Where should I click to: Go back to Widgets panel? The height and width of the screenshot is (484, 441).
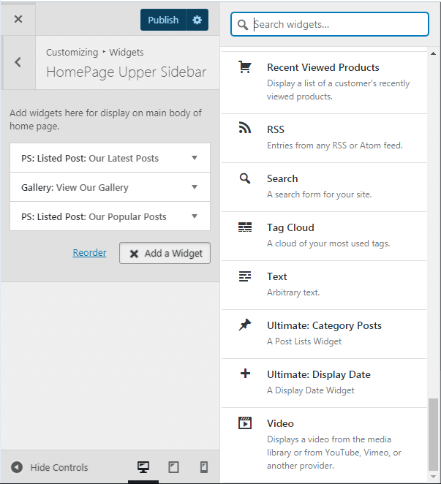click(x=18, y=62)
